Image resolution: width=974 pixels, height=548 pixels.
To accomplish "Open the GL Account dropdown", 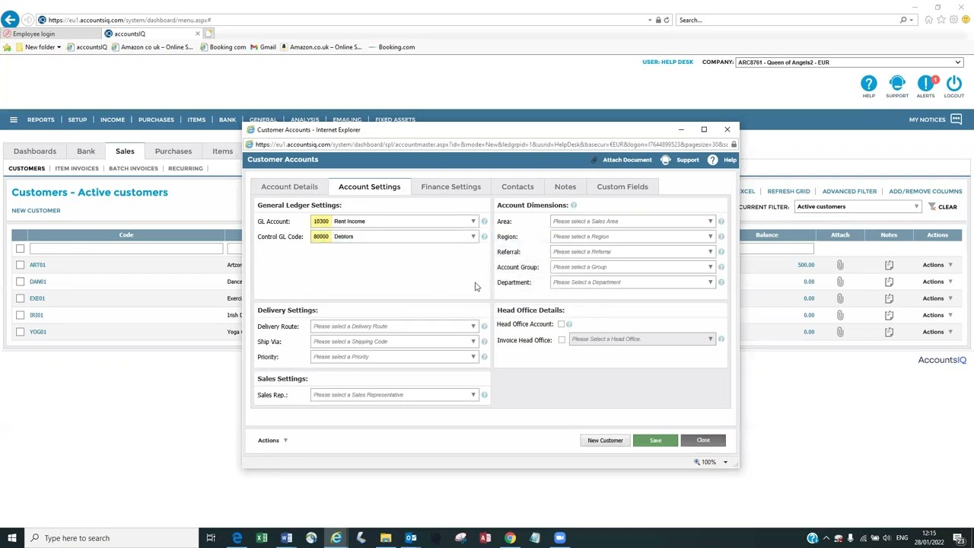I will (473, 221).
